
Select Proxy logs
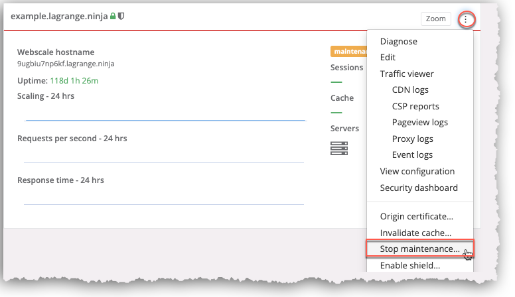pyautogui.click(x=412, y=139)
